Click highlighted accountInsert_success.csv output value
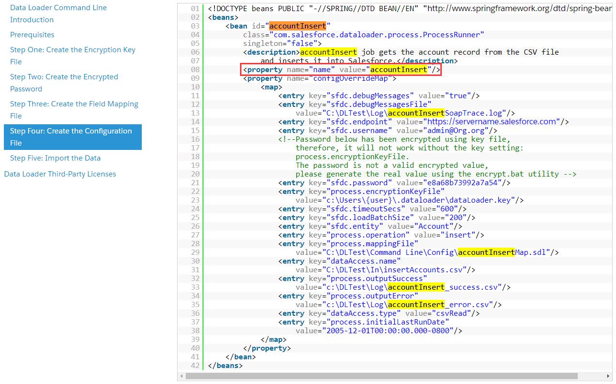This screenshot has height=384, width=616. click(x=416, y=287)
